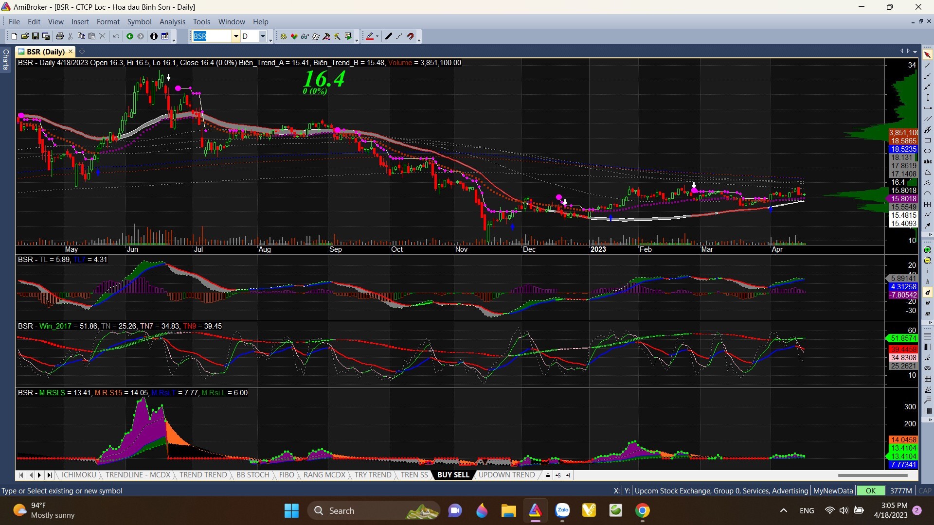Image resolution: width=934 pixels, height=525 pixels.
Task: Select the arrow pointer tool
Action: [x=928, y=55]
